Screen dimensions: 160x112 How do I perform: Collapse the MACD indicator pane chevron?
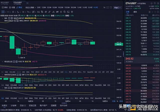point(2,75)
